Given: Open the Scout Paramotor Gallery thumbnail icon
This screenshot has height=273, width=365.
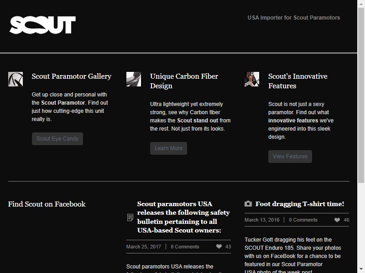Looking at the screenshot, I should click(16, 79).
